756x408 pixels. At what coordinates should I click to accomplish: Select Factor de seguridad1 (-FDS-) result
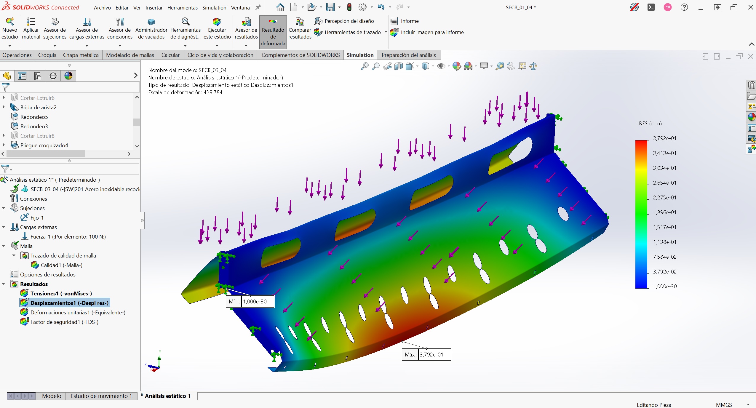64,322
